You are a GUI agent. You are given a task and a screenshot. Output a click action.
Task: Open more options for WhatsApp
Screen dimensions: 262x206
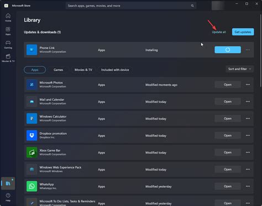click(248, 186)
